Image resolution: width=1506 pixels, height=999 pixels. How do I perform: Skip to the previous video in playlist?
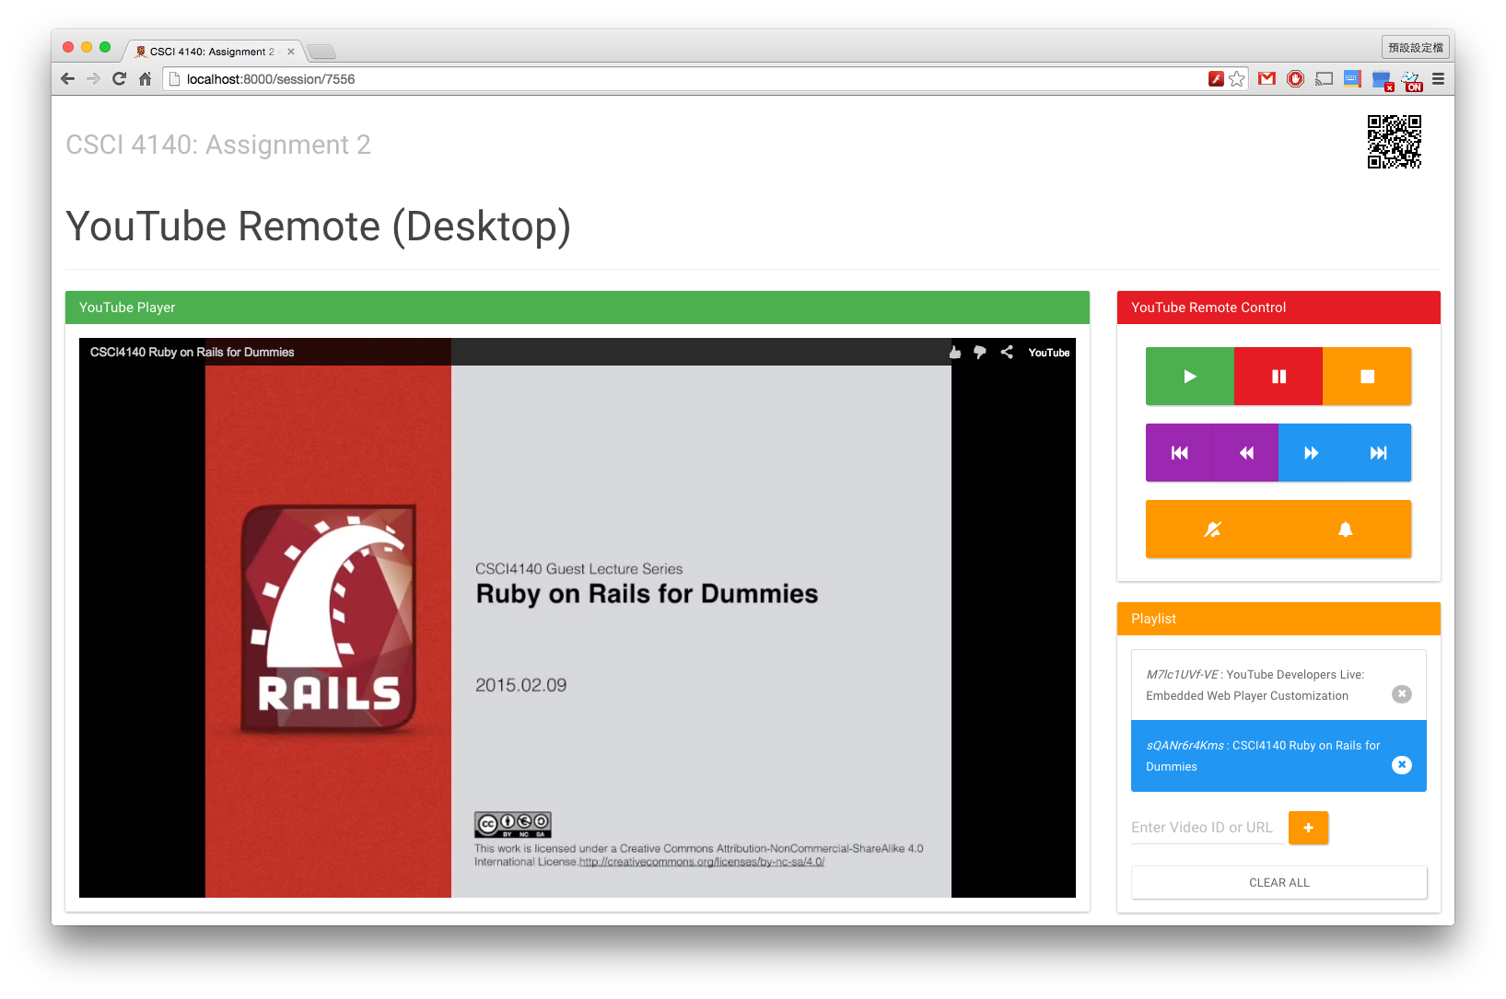(1179, 453)
